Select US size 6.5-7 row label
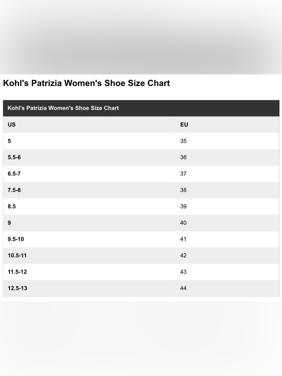Screen dimensions: 282x376 (x=14, y=174)
